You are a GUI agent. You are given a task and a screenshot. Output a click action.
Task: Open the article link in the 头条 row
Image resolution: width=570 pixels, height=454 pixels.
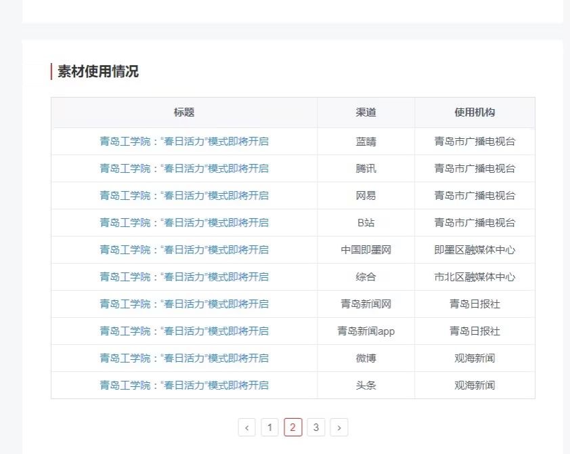[x=184, y=386]
